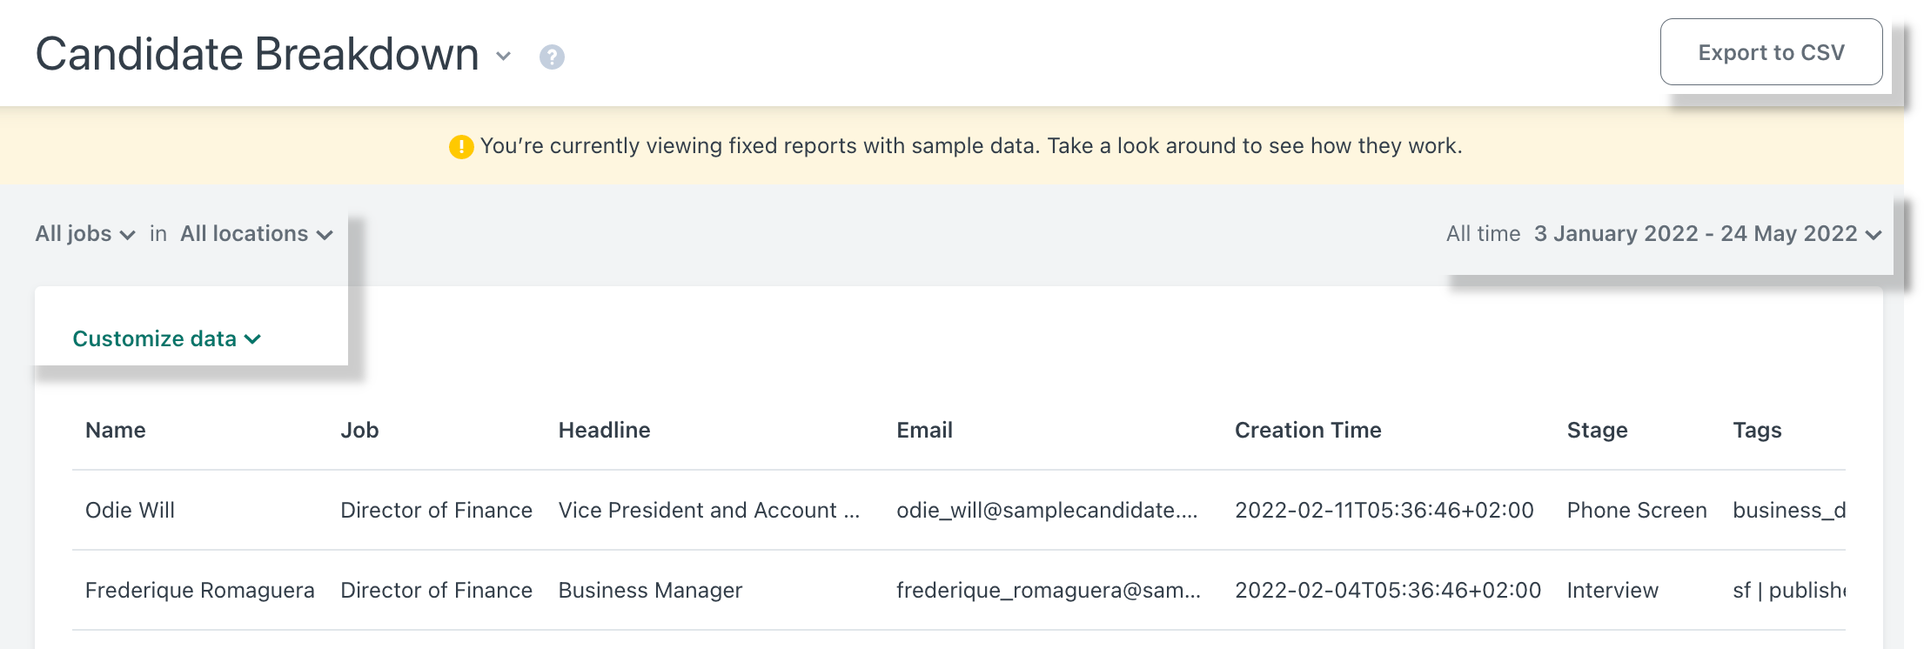Click the business_d tag cell
The width and height of the screenshot is (1924, 649).
click(x=1789, y=510)
